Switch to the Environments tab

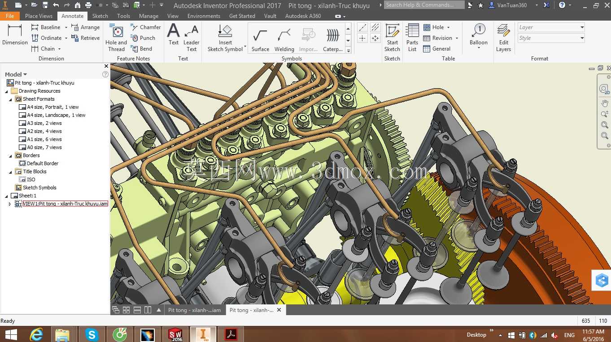pos(204,16)
